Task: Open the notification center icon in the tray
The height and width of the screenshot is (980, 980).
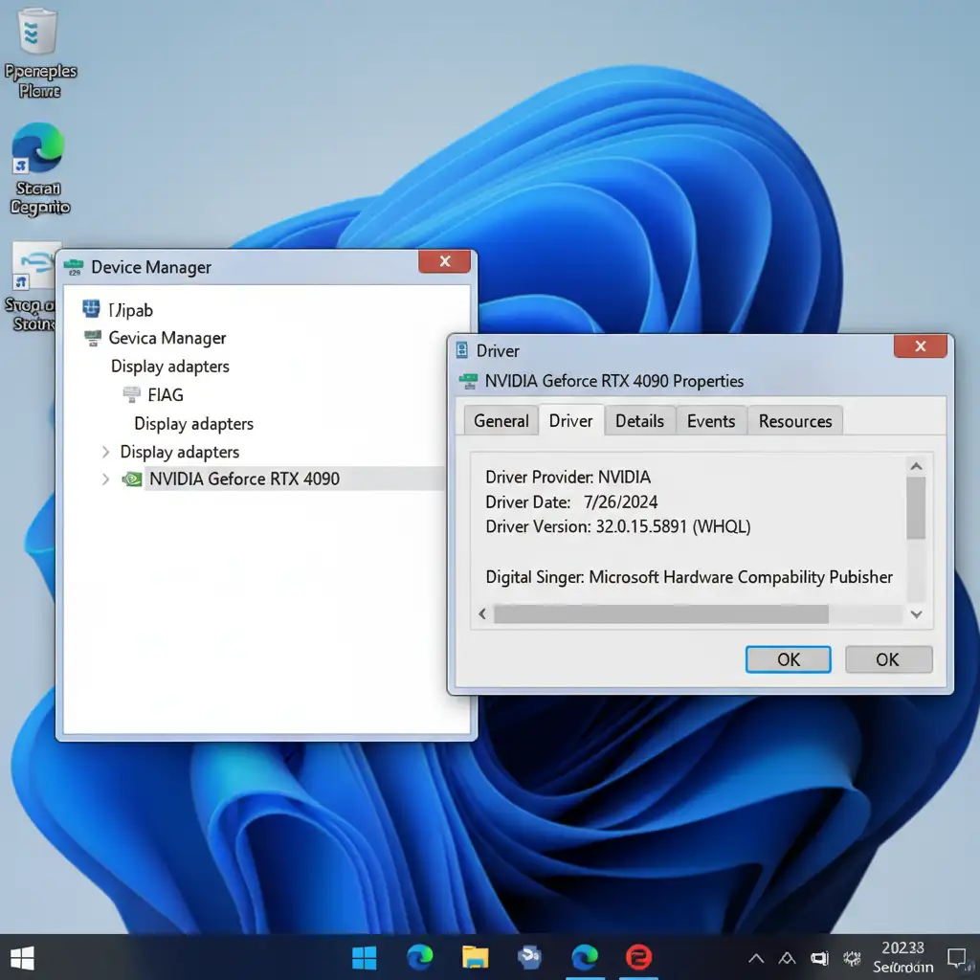Action: point(956,956)
